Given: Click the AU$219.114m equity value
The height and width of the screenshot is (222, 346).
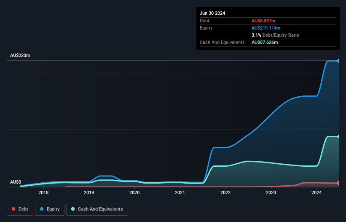Looking at the screenshot, I should [x=266, y=28].
